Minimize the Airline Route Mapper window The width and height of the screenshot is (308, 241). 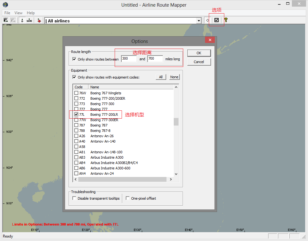279,4
